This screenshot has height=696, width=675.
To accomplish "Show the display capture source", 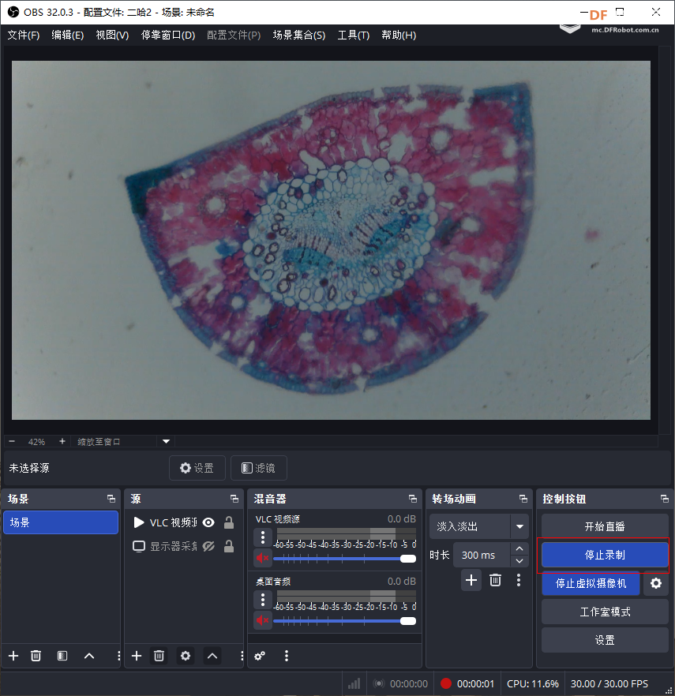I will click(x=208, y=546).
